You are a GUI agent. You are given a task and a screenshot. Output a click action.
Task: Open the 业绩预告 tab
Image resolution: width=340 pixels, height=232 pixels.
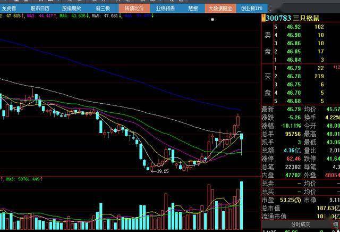click(165, 9)
